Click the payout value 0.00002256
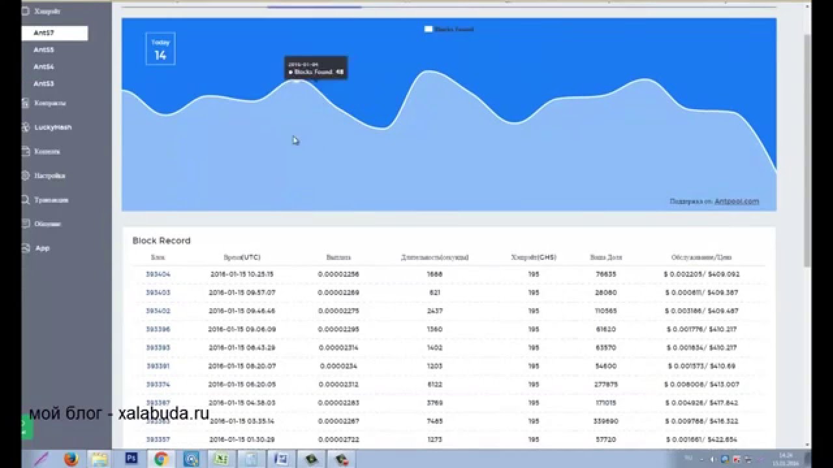The height and width of the screenshot is (468, 833). [338, 274]
